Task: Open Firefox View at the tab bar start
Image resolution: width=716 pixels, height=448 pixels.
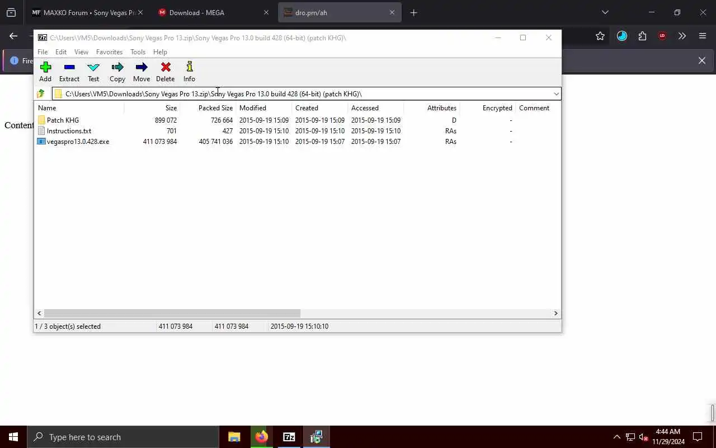Action: (11, 12)
